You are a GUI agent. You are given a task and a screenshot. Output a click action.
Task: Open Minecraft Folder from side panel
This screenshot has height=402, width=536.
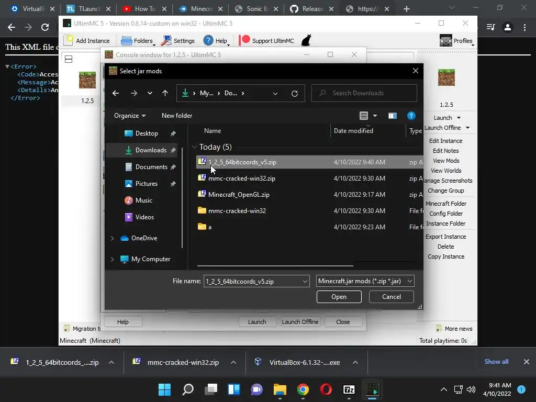446,204
